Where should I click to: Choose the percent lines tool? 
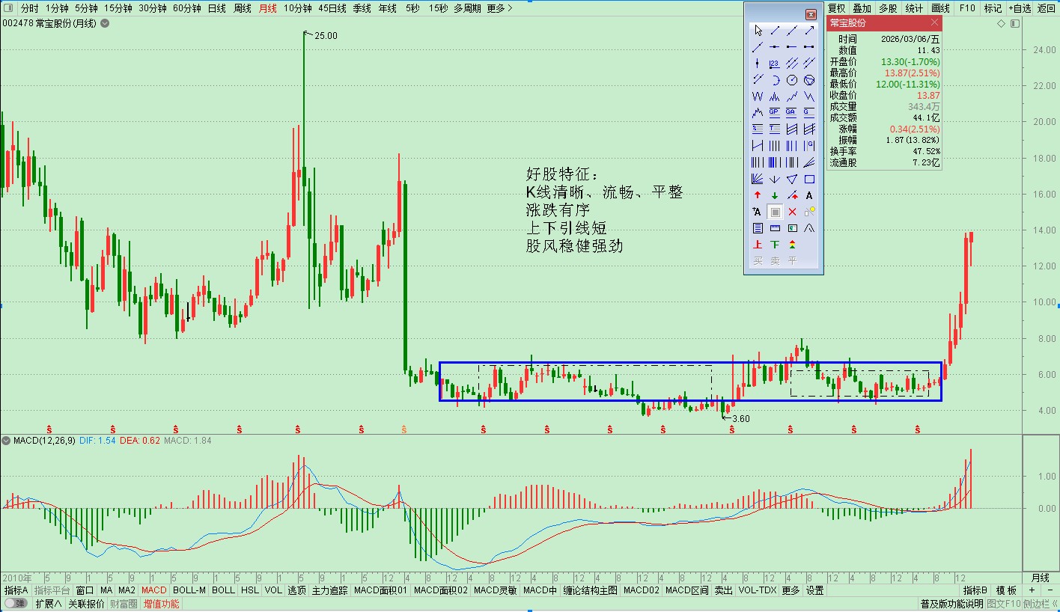pyautogui.click(x=758, y=129)
